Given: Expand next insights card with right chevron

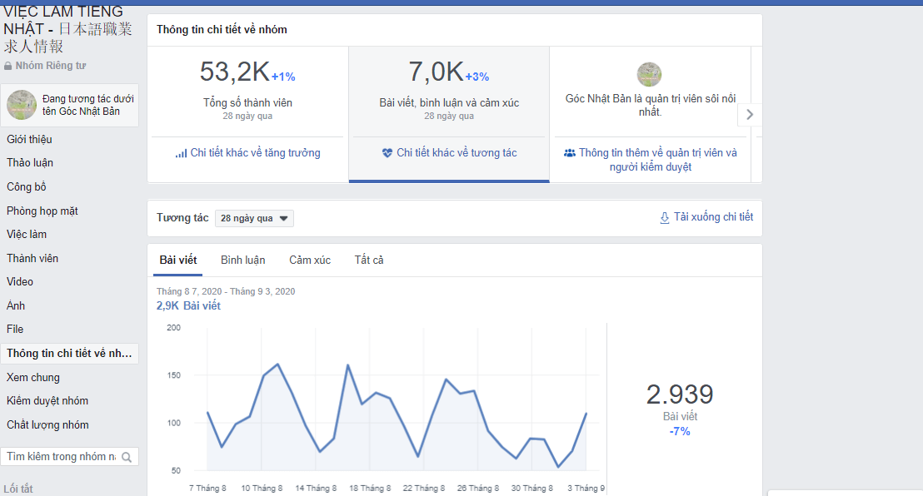Looking at the screenshot, I should point(750,115).
